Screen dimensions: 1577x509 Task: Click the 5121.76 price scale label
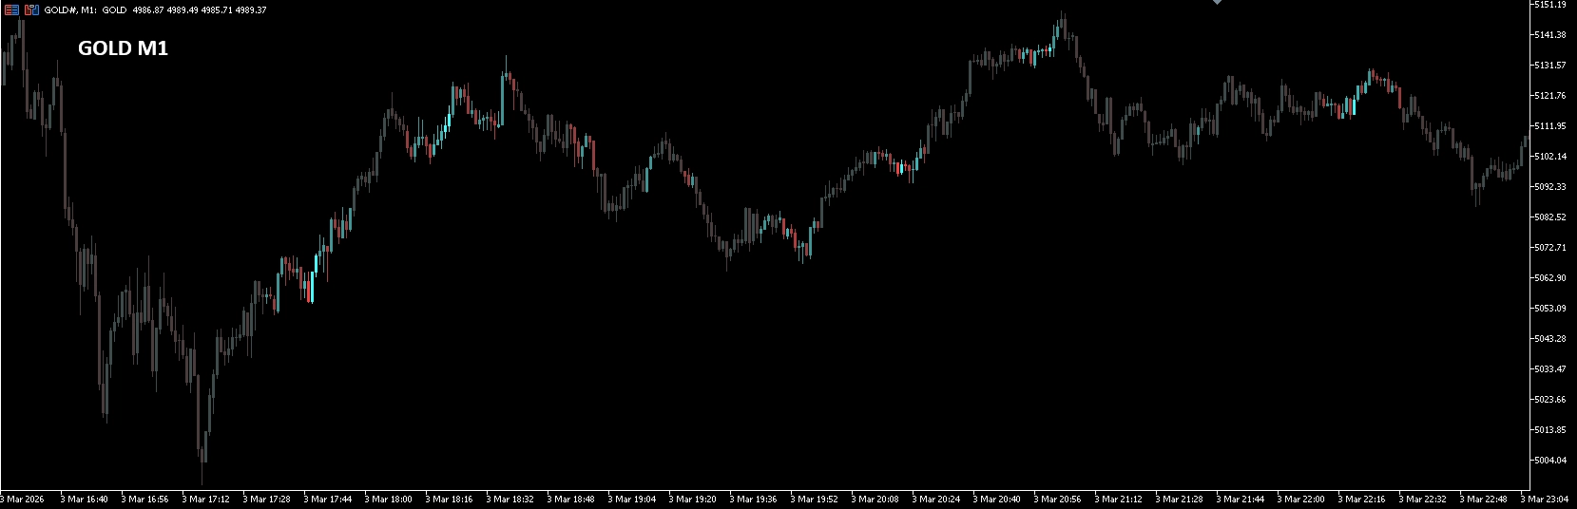(x=1549, y=96)
